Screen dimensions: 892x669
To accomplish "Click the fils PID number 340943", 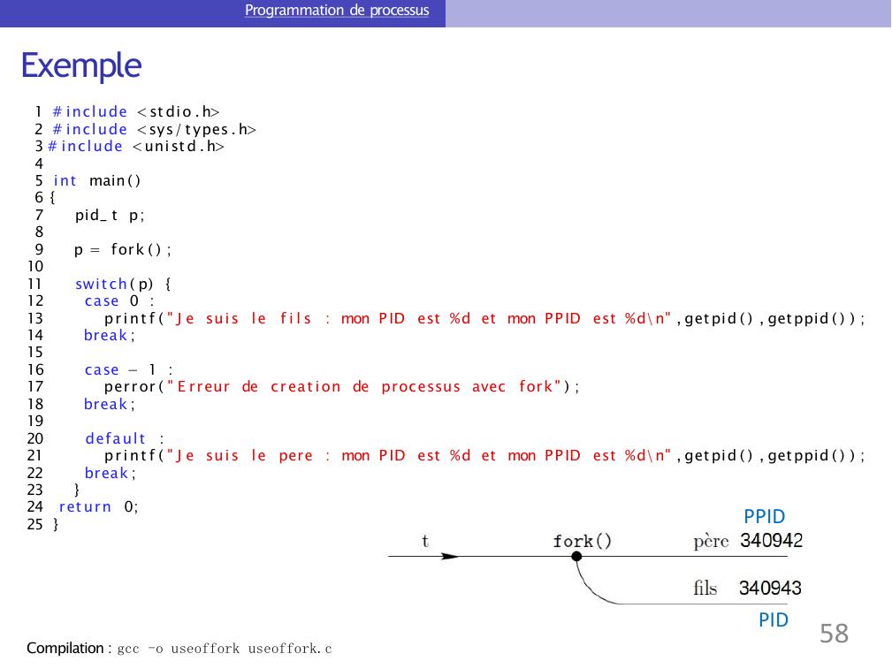I will (771, 589).
